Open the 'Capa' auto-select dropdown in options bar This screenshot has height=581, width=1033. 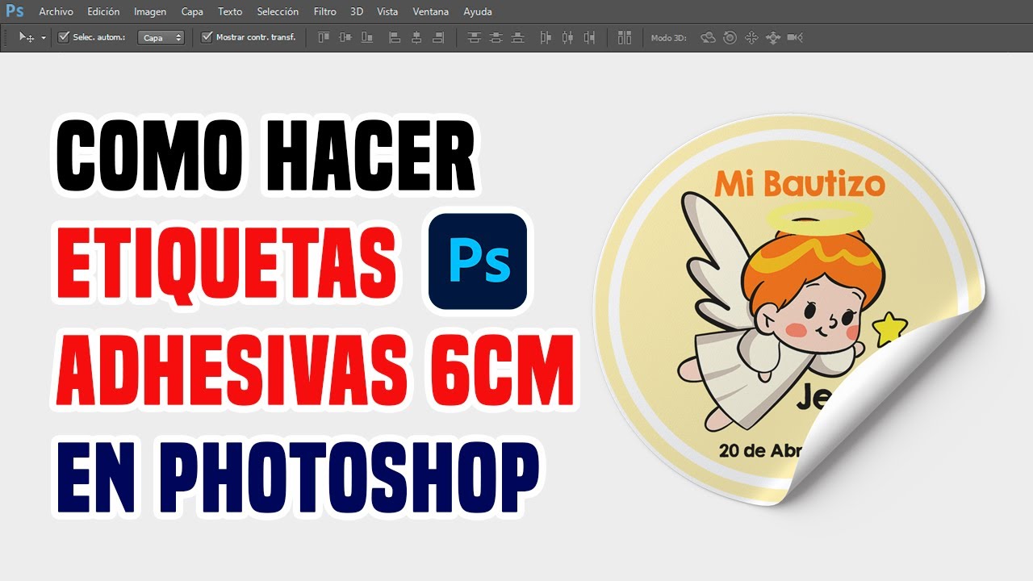[x=161, y=37]
